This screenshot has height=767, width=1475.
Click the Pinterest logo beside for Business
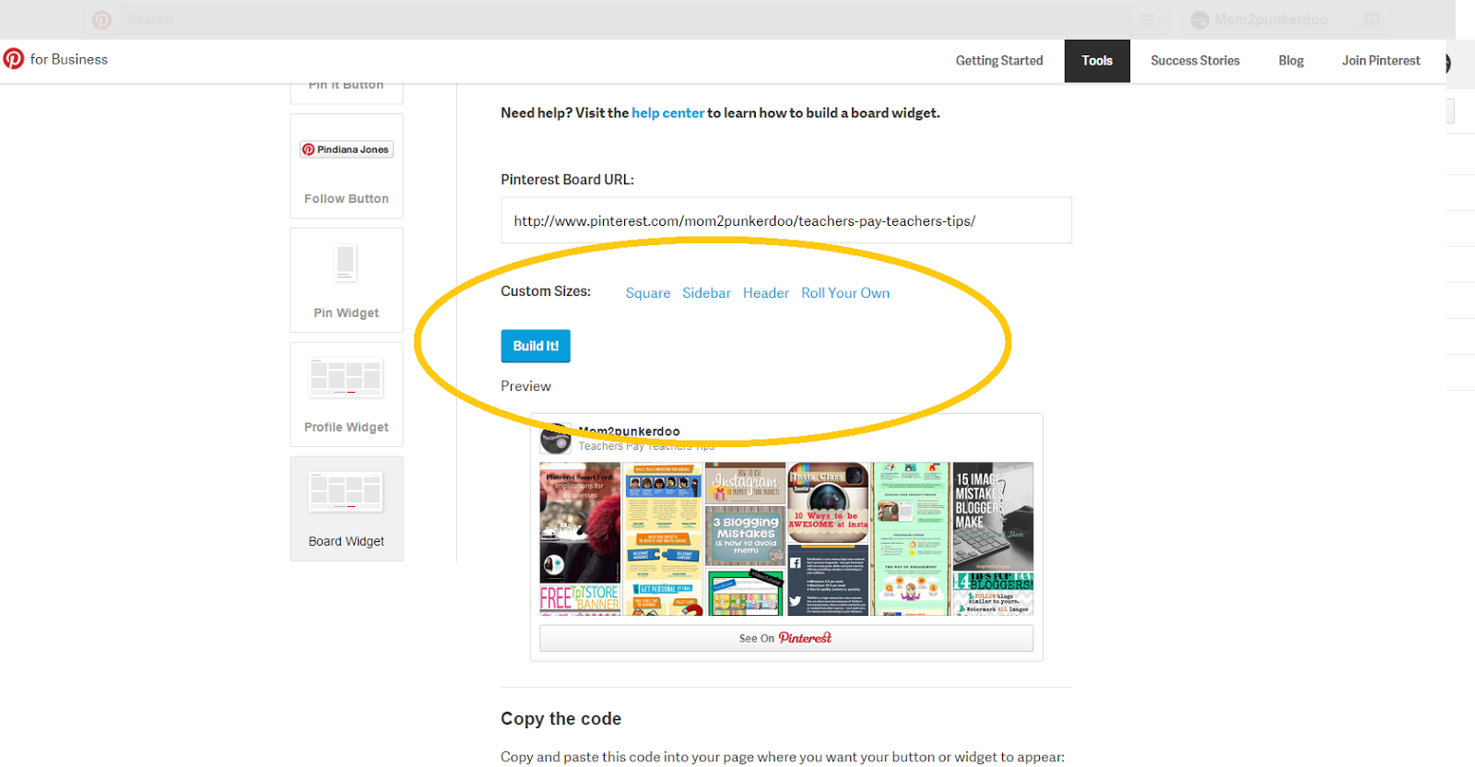click(14, 59)
